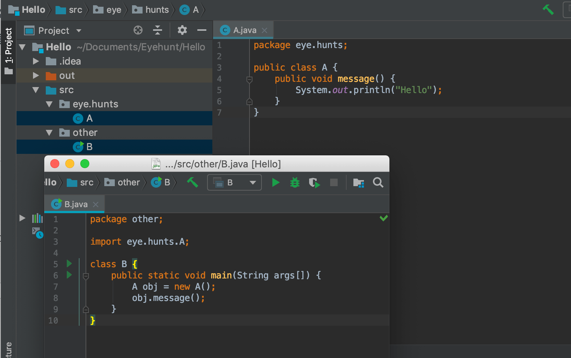
Task: Click the run gutter icon beside class B
Action: pos(69,264)
